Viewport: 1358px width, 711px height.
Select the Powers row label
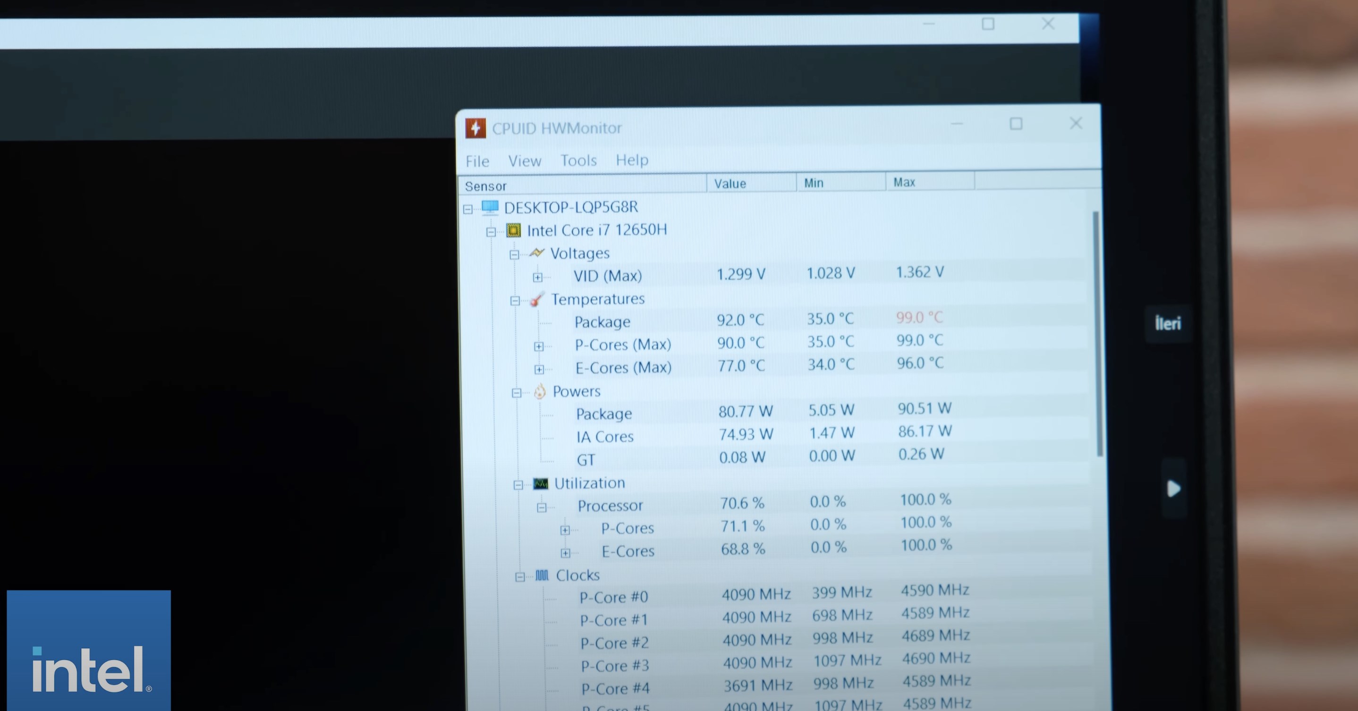point(577,391)
